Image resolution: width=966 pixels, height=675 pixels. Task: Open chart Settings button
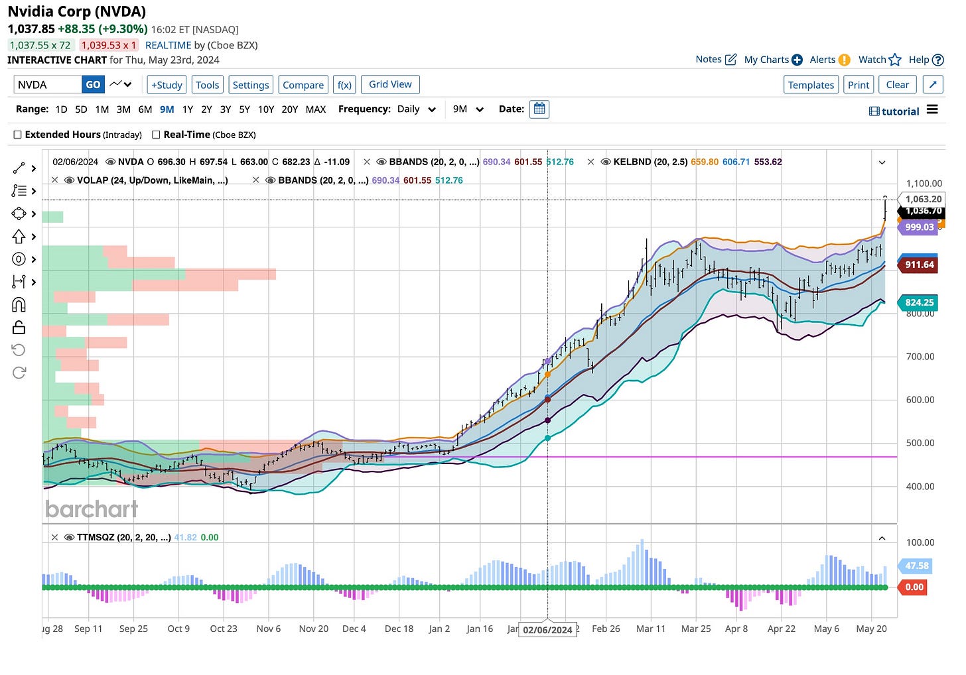click(251, 85)
